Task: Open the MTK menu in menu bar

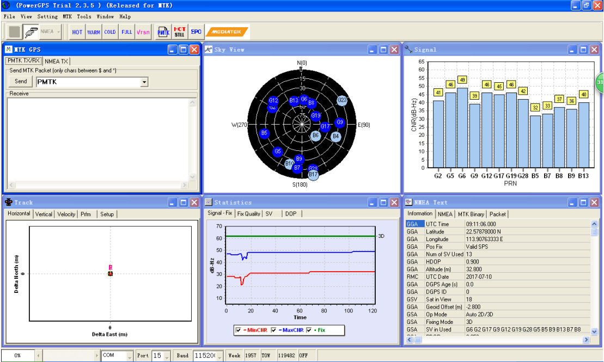Action: [67, 17]
